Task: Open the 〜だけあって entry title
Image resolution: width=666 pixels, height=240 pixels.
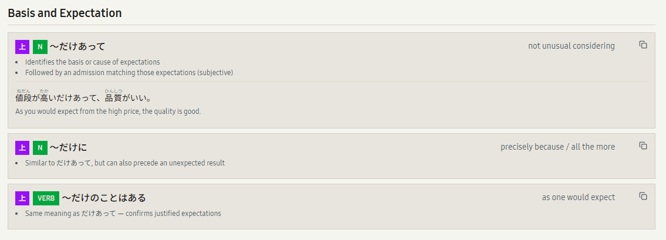Action: point(77,46)
